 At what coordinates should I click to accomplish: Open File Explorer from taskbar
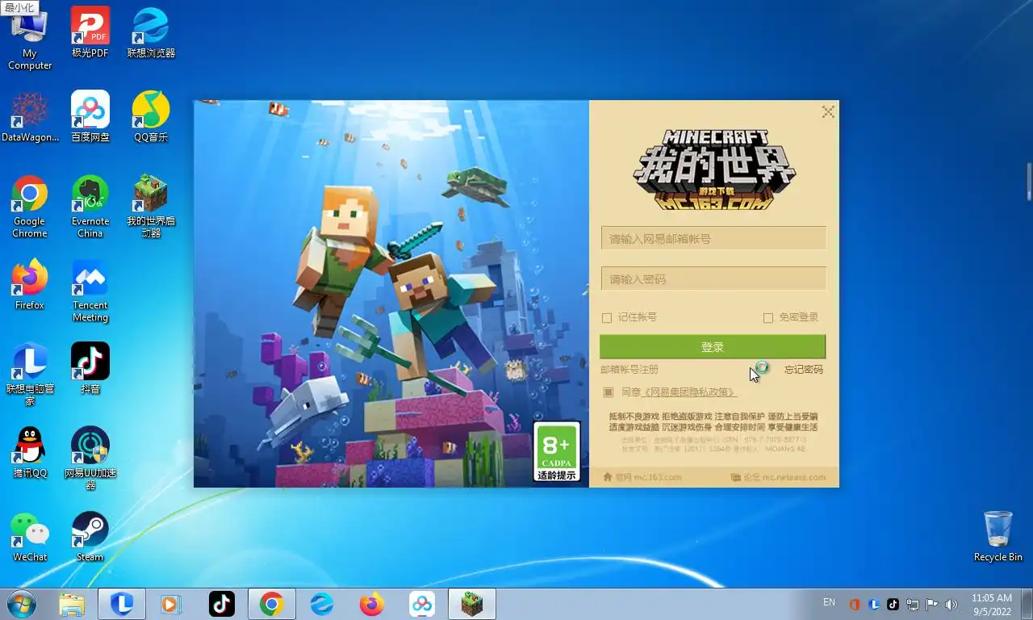pyautogui.click(x=72, y=604)
